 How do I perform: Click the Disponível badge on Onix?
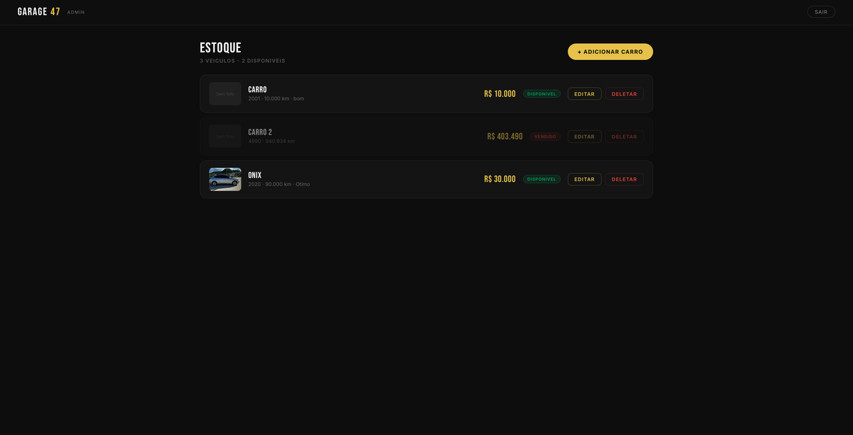(x=542, y=179)
